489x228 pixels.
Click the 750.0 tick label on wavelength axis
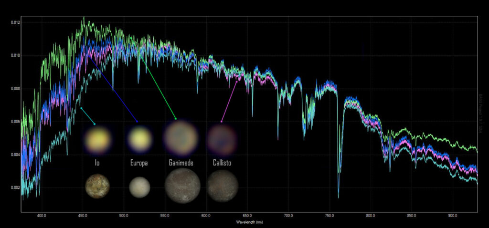(x=329, y=216)
